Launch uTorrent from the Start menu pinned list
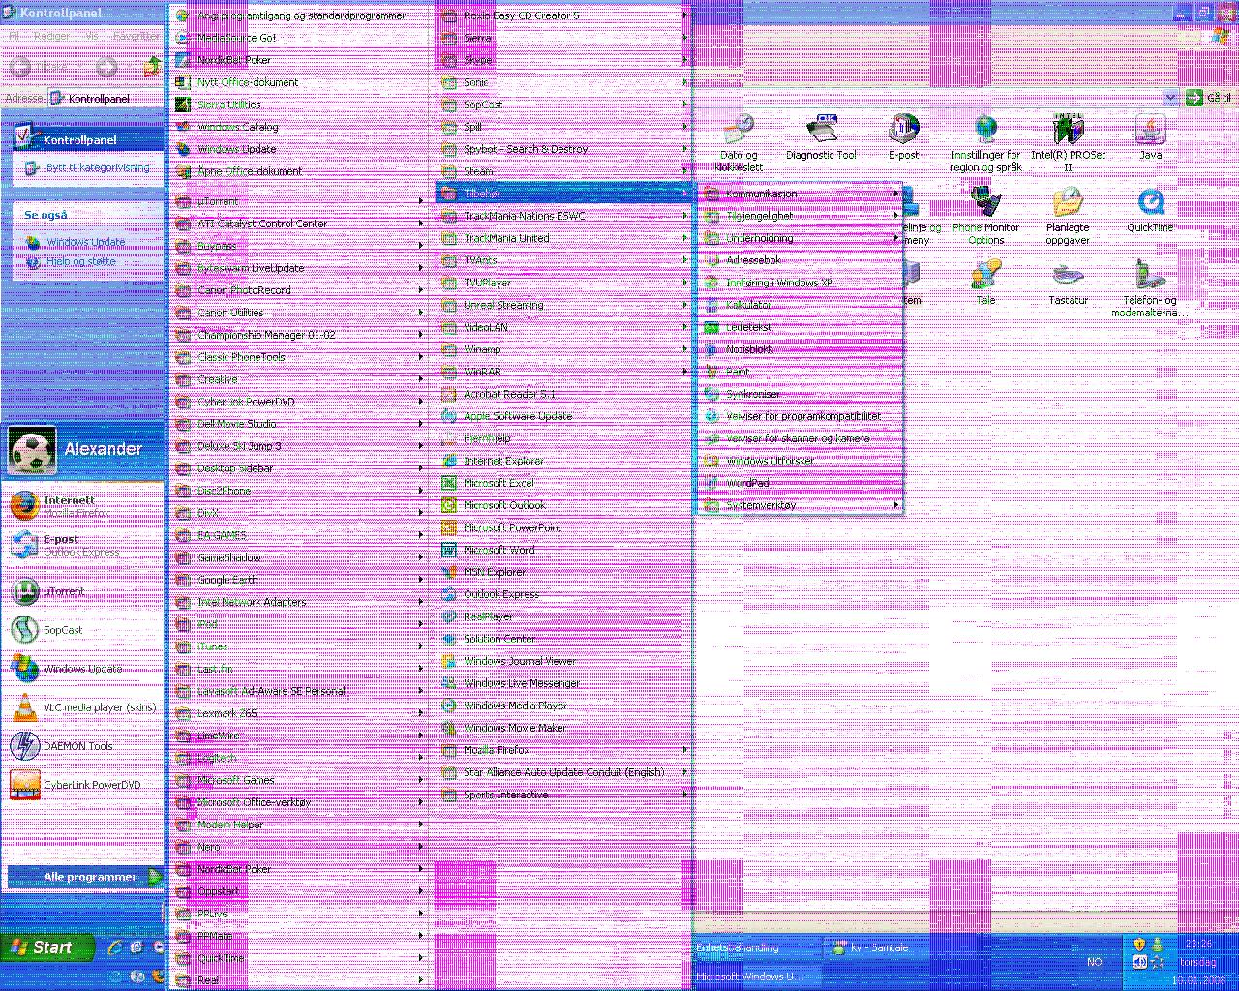 tap(82, 591)
